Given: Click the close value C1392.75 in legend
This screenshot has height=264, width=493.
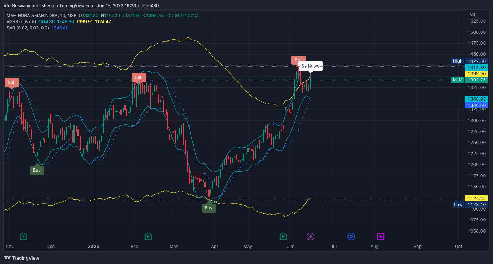Looking at the screenshot, I should point(153,16).
